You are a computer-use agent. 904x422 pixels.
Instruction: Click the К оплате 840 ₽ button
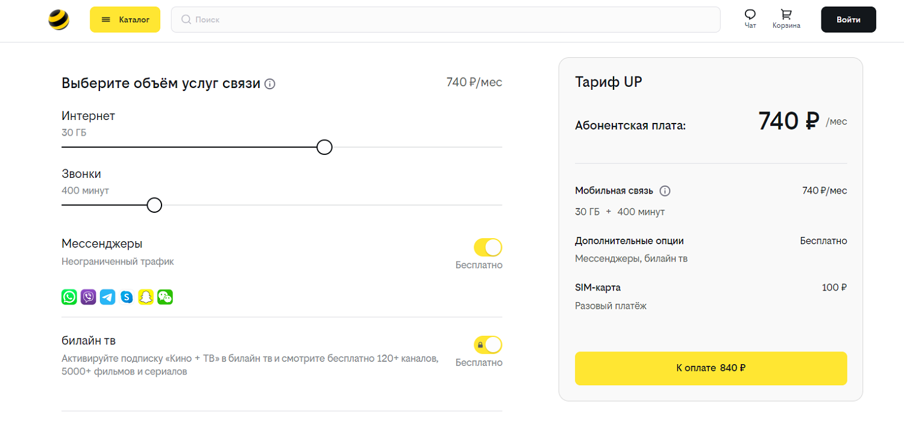(711, 368)
